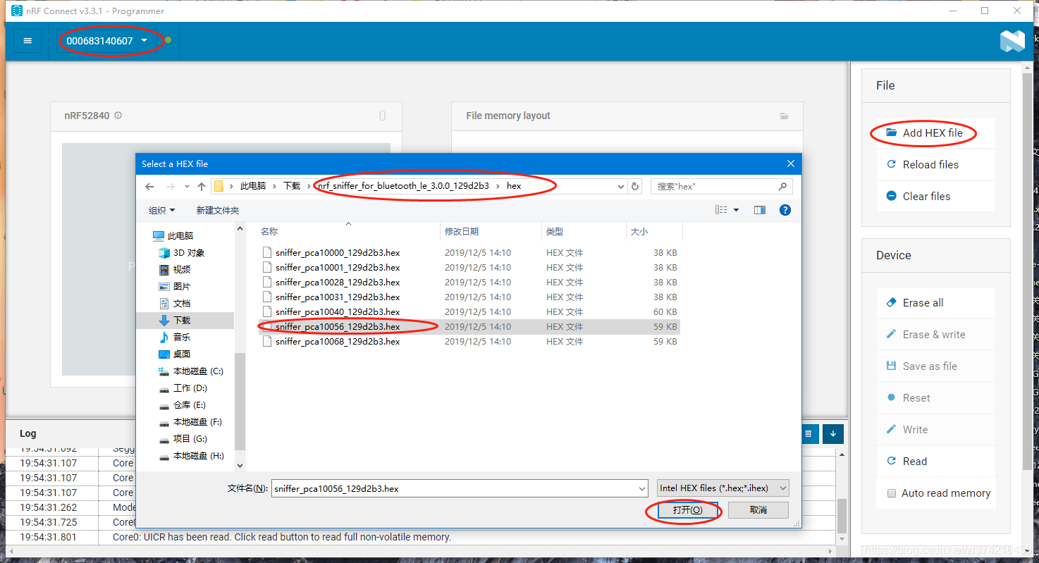Open the nRF Connect hamburger menu
Screen dimensions: 1039x563
point(27,41)
